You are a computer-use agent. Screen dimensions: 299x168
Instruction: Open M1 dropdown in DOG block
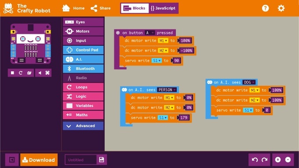(x=255, y=90)
